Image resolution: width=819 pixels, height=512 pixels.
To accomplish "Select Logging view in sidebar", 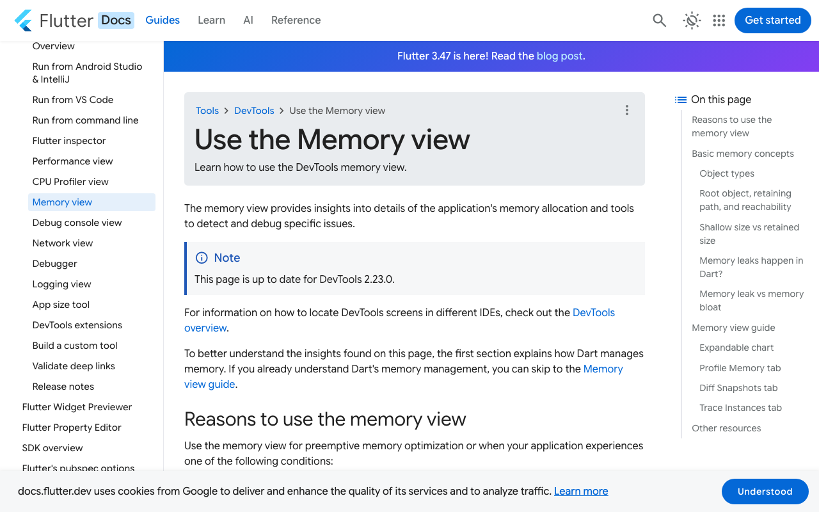I will pyautogui.click(x=62, y=284).
